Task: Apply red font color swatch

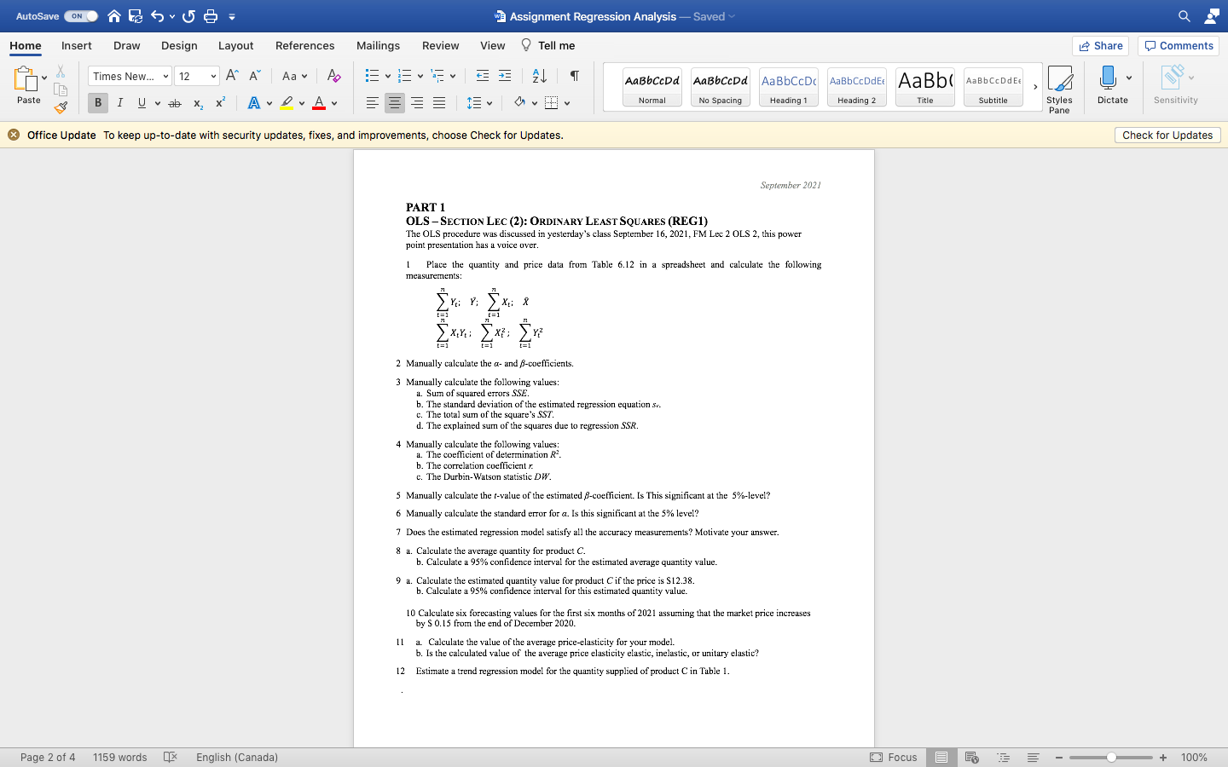Action: [319, 103]
